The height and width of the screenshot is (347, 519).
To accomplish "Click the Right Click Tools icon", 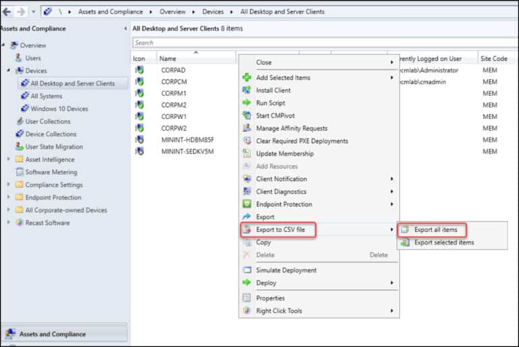I will [247, 310].
